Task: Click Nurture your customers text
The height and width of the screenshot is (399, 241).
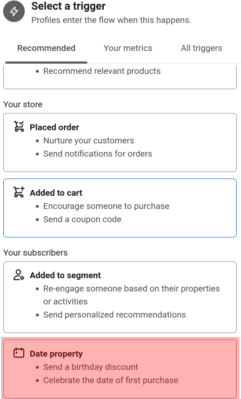Action: [x=89, y=141]
